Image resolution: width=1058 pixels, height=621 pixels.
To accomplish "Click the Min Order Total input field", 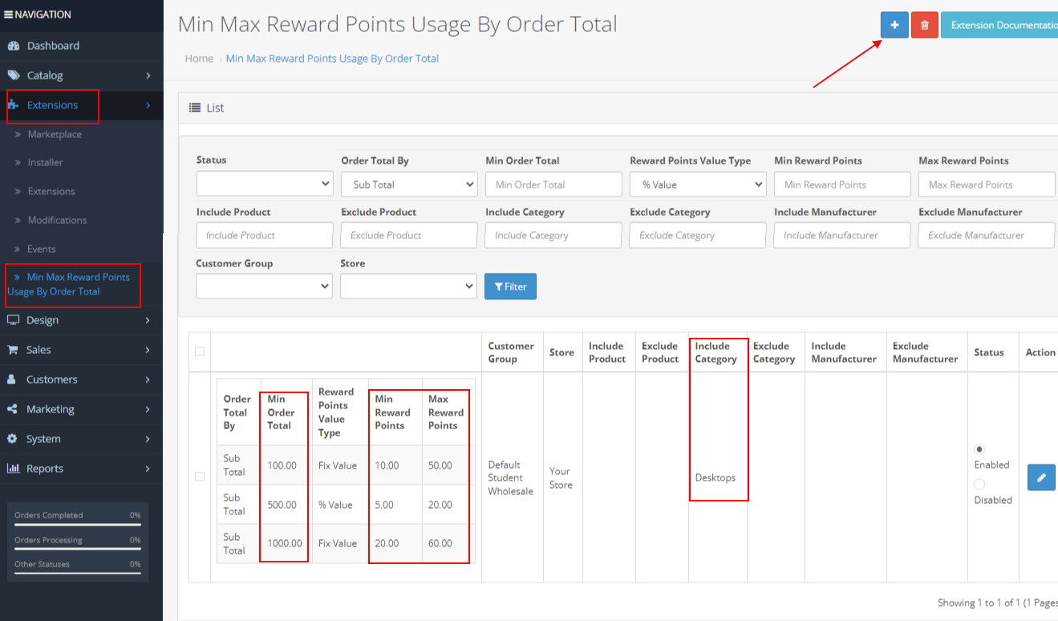I will click(x=553, y=185).
